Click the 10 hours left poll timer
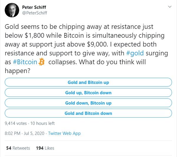177x157 pixels. coord(42,123)
